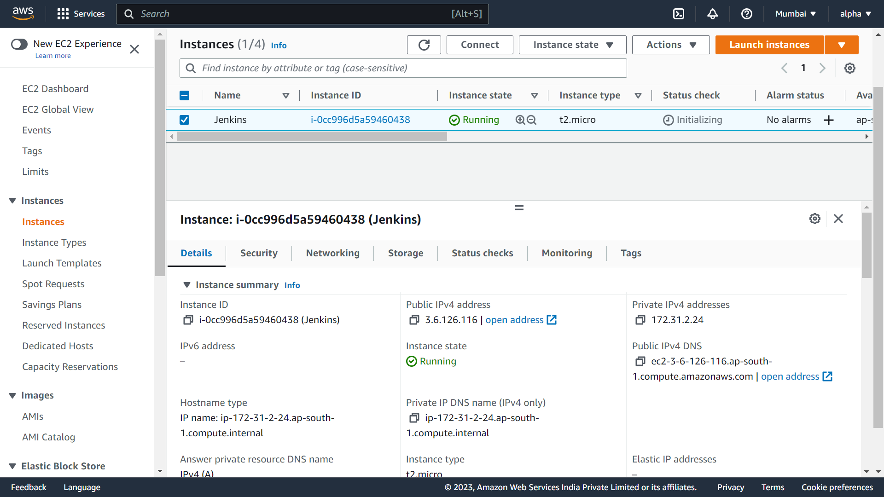
Task: Open table preferences gear icon
Action: 849,68
